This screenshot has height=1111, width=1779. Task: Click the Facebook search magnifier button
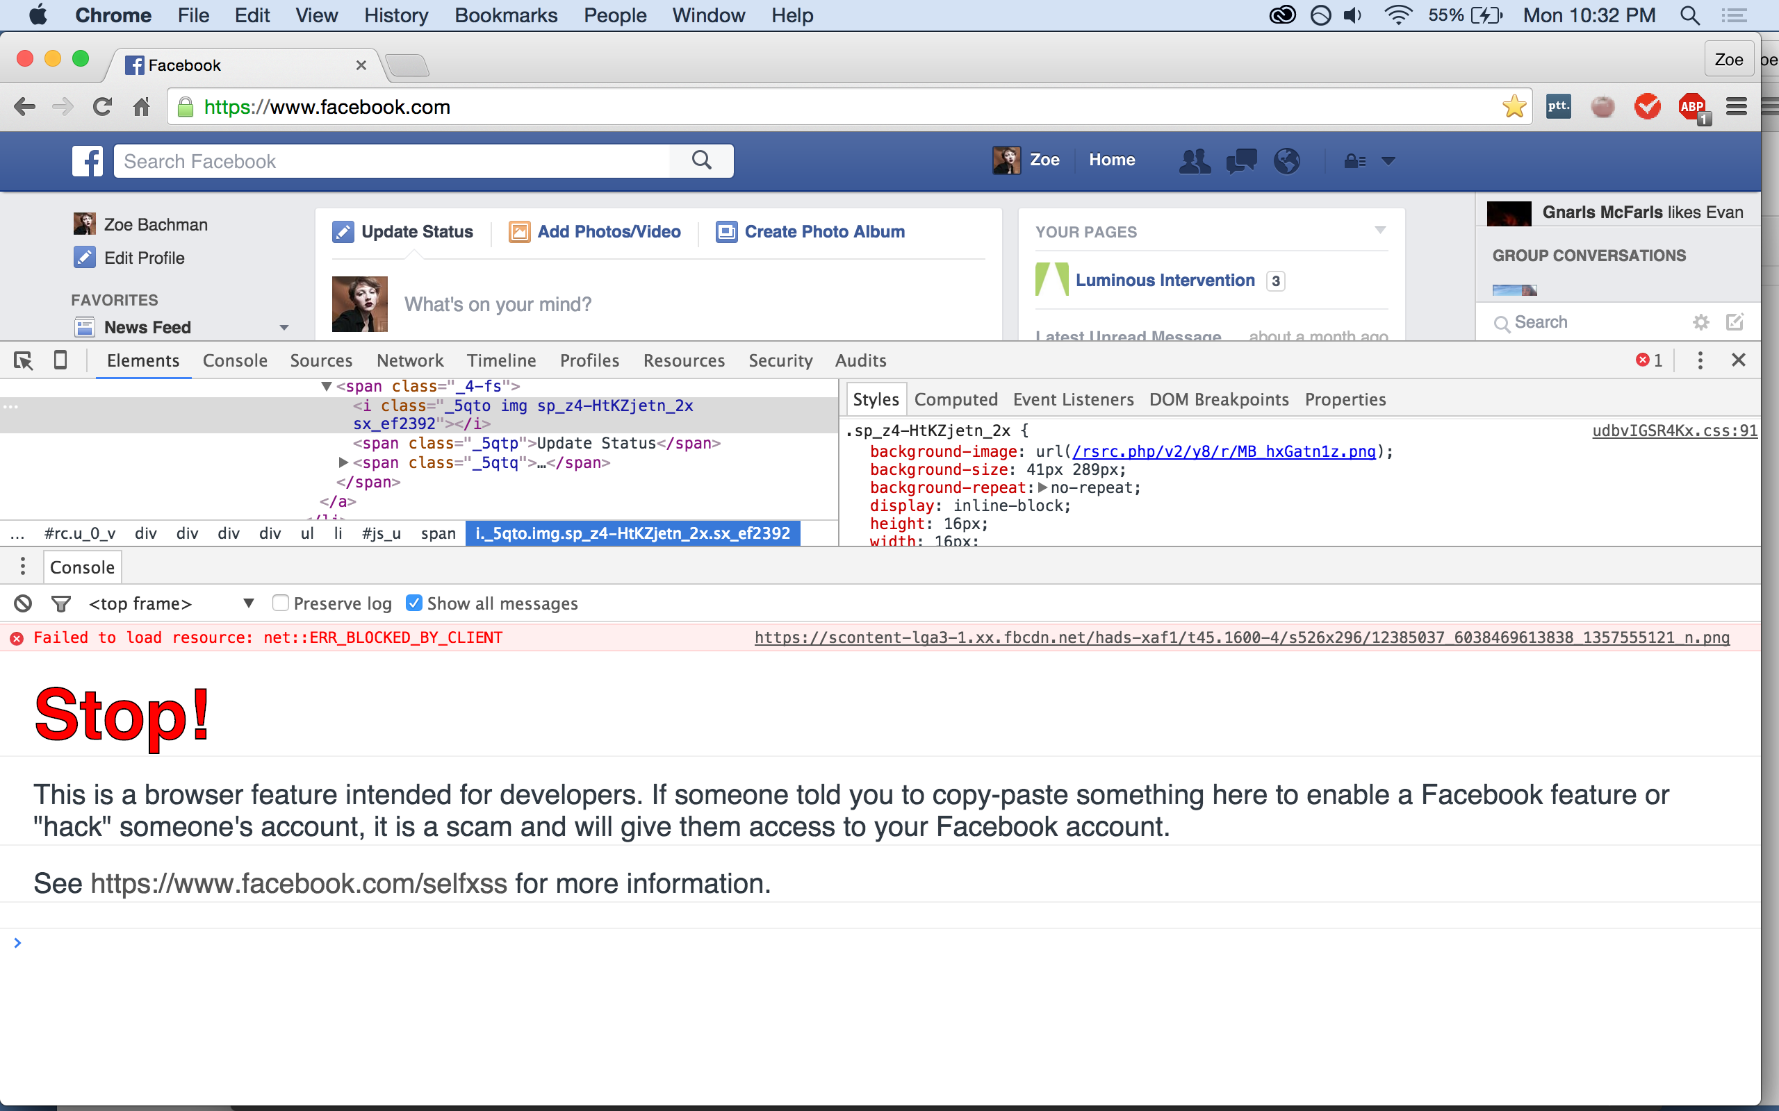click(x=702, y=161)
